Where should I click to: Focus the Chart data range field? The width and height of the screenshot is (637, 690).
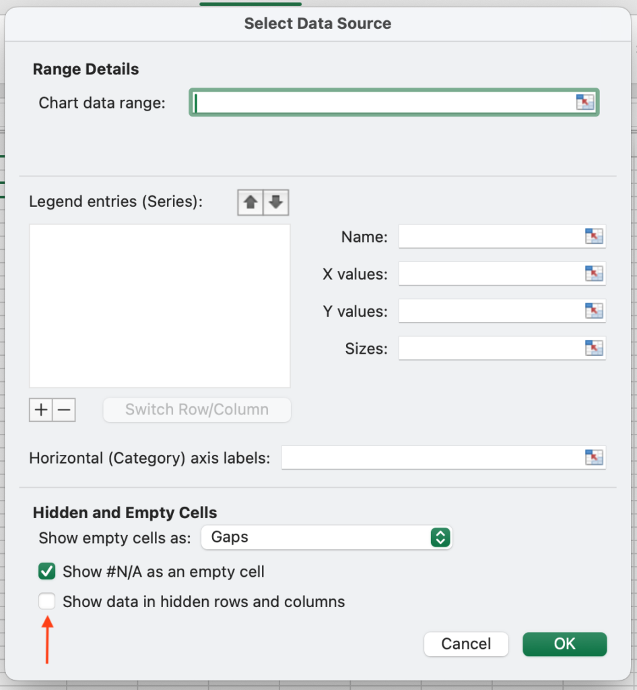pos(394,102)
